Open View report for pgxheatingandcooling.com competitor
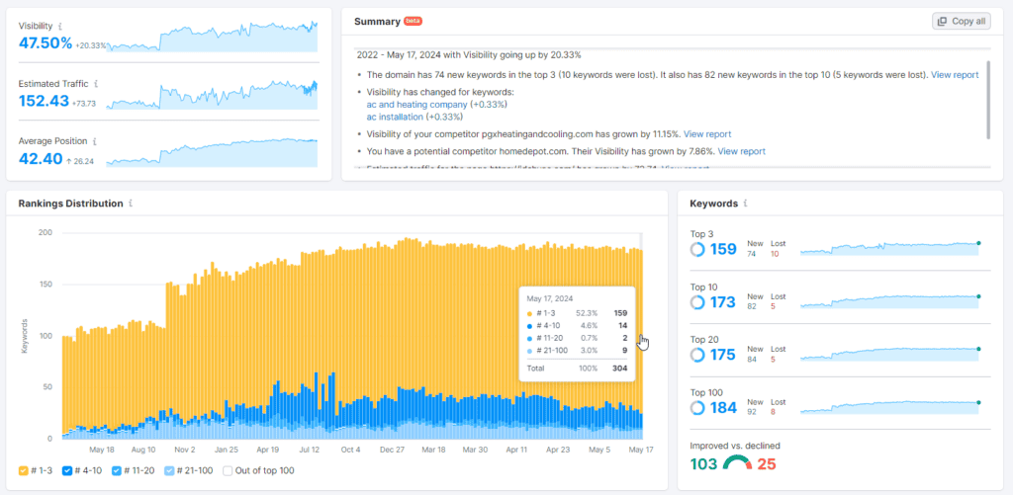The image size is (1013, 495). coord(707,134)
